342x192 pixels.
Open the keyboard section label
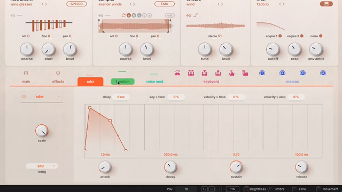pyautogui.click(x=211, y=82)
